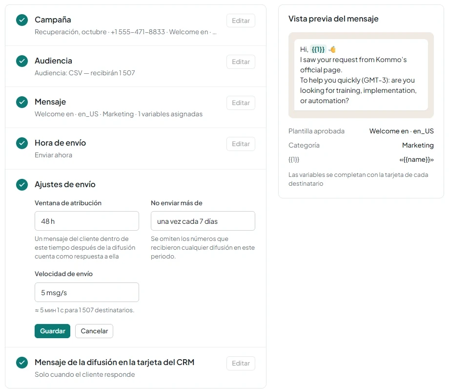Click the 'Categoría' label in preview panel
Viewport: 449px width, 389px height.
point(304,145)
